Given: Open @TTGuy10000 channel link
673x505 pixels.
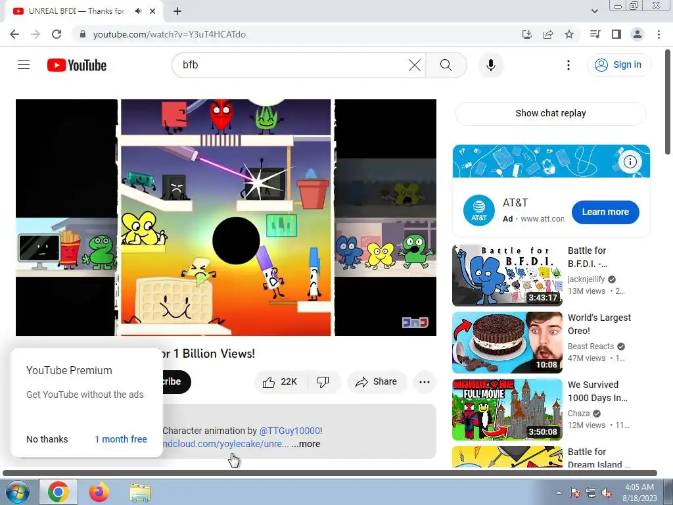Looking at the screenshot, I should (290, 431).
